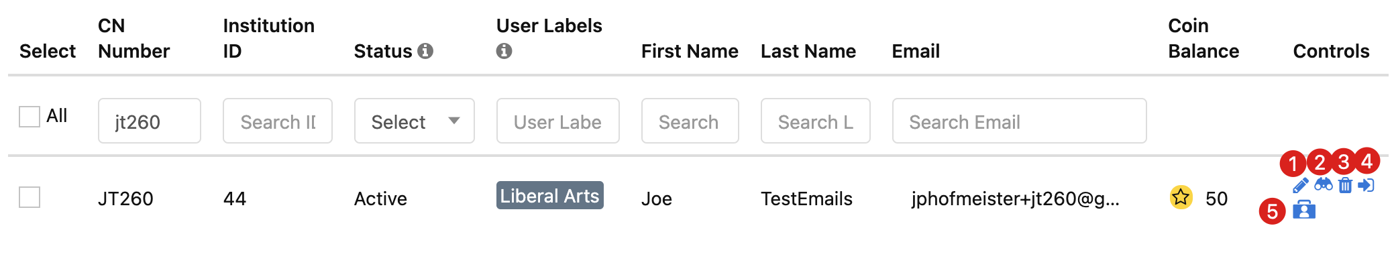This screenshot has height=279, width=1394.
Task: Check the All select checkbox
Action: [30, 116]
